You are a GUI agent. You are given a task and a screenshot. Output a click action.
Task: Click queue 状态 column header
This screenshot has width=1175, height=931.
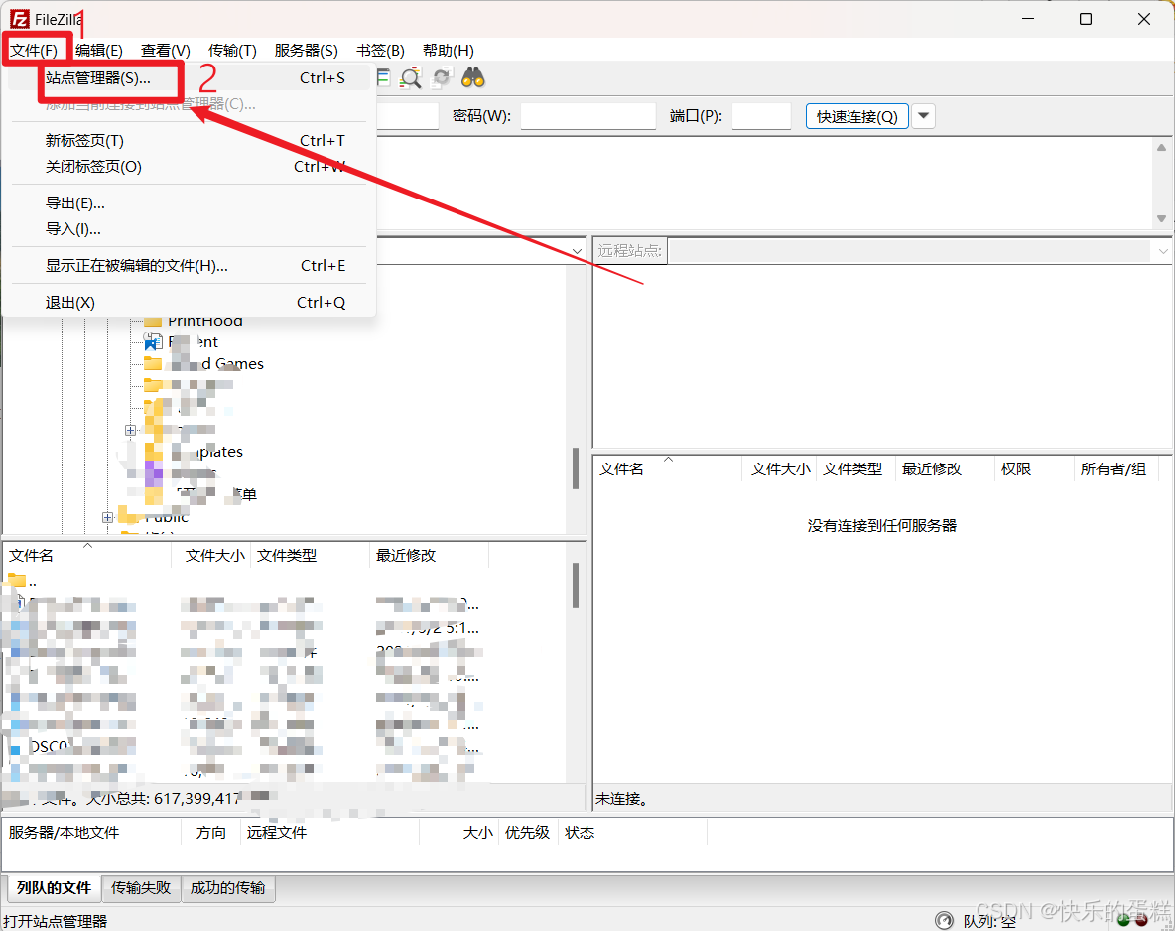coord(632,833)
